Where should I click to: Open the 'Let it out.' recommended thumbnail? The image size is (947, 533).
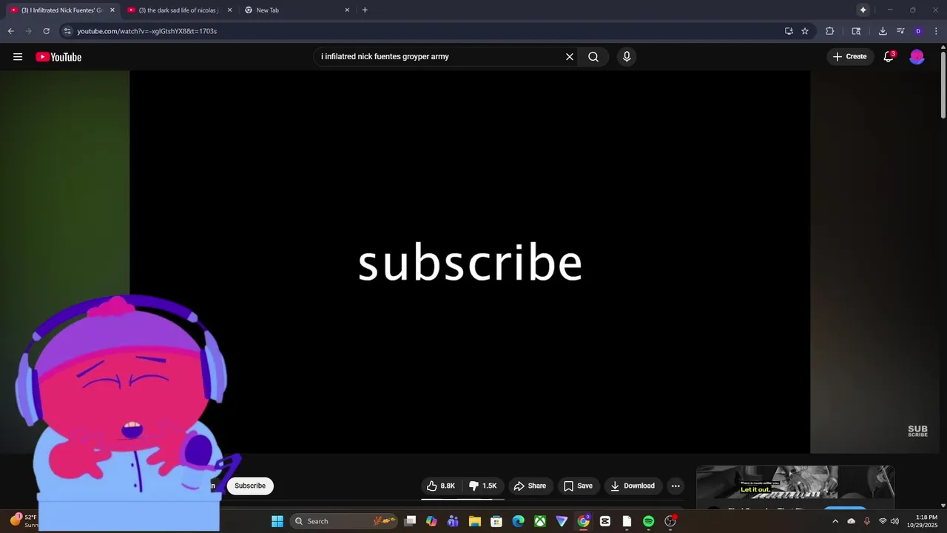pyautogui.click(x=795, y=483)
